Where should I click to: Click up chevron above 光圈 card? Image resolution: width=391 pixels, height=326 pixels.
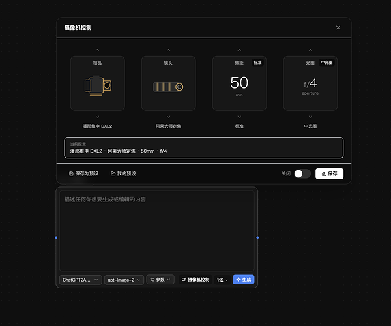[x=310, y=50]
